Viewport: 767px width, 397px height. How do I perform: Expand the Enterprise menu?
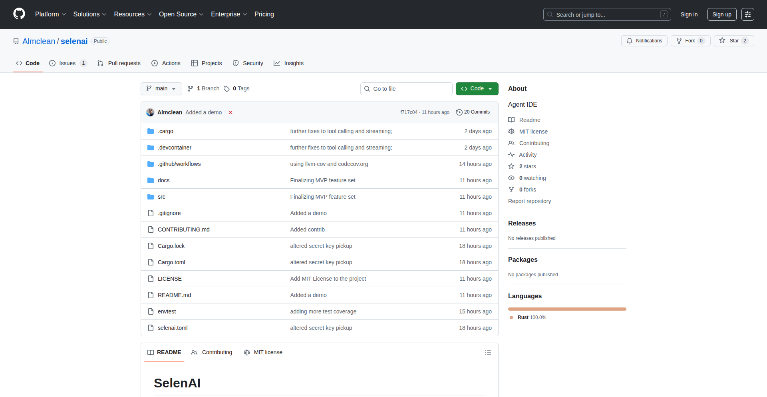coord(229,14)
